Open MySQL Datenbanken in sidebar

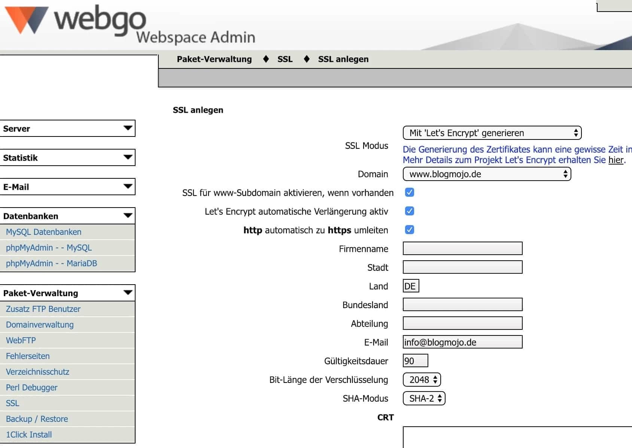pyautogui.click(x=43, y=232)
